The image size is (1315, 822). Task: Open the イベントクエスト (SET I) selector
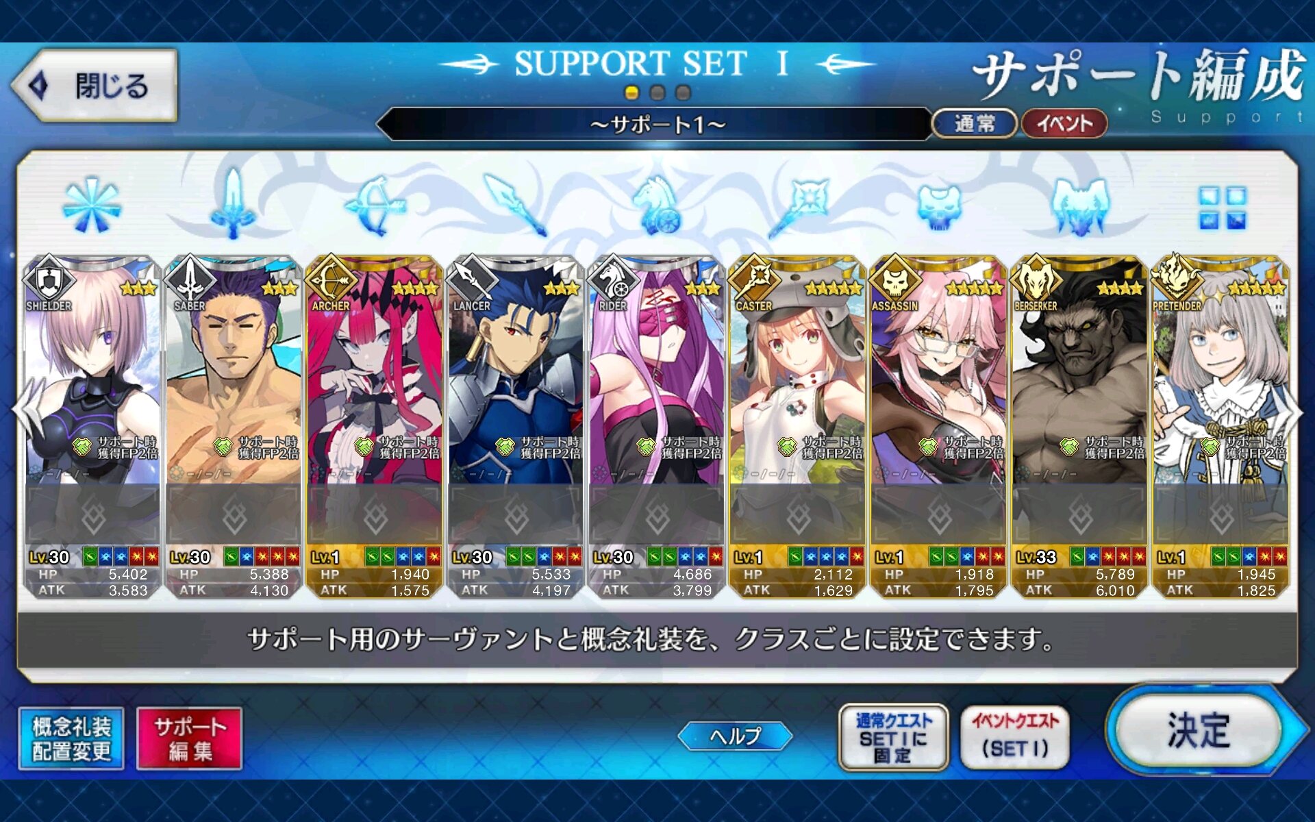[1015, 738]
